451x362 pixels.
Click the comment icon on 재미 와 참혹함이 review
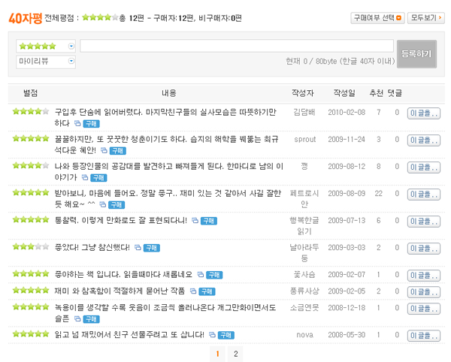coord(193,291)
